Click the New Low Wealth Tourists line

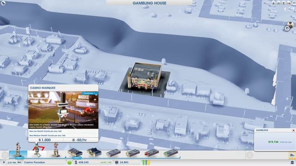pyautogui.click(x=45, y=131)
